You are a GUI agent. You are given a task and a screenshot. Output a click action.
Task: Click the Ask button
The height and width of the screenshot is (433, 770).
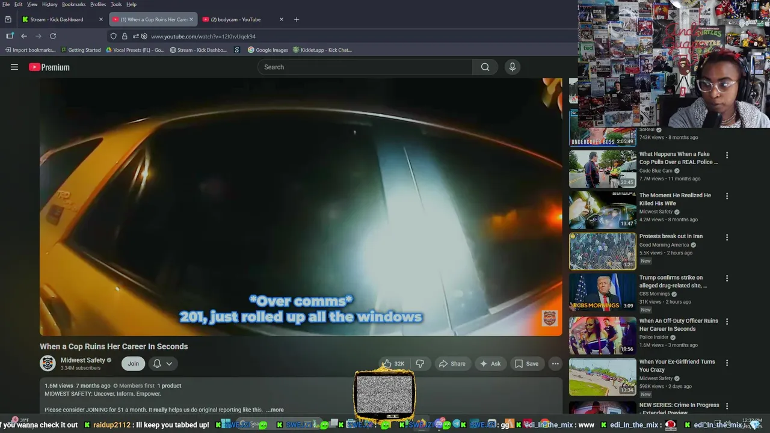coord(490,363)
